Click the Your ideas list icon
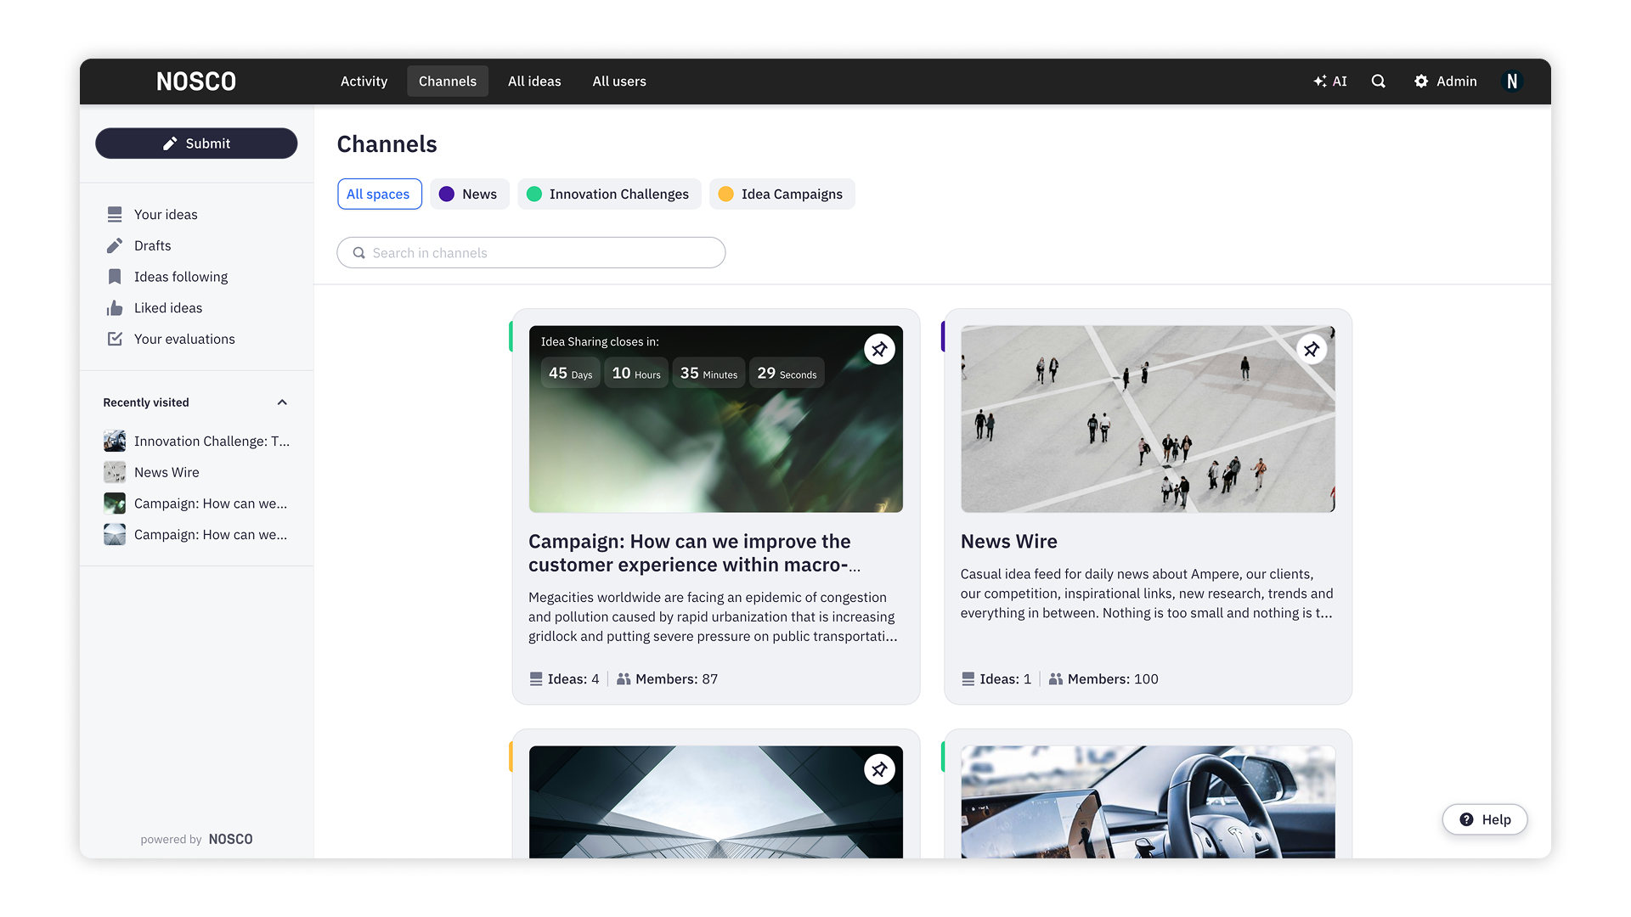The height and width of the screenshot is (917, 1631). [x=115, y=215]
